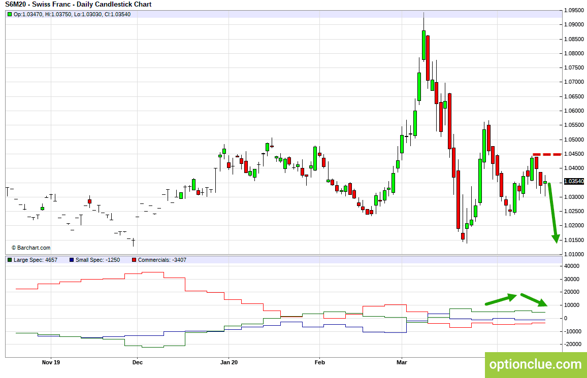Click the red dashed resistance line
The height and width of the screenshot is (378, 587).
(546, 154)
